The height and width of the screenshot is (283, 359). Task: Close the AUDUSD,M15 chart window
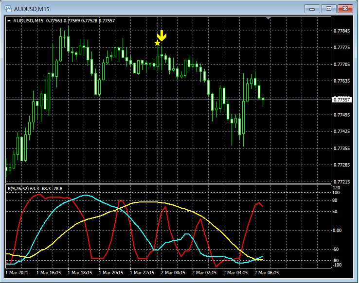345,8
